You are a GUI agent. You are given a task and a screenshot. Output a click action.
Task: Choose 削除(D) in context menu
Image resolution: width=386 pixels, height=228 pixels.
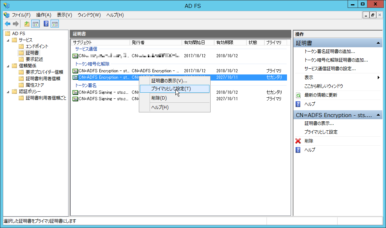pos(175,98)
